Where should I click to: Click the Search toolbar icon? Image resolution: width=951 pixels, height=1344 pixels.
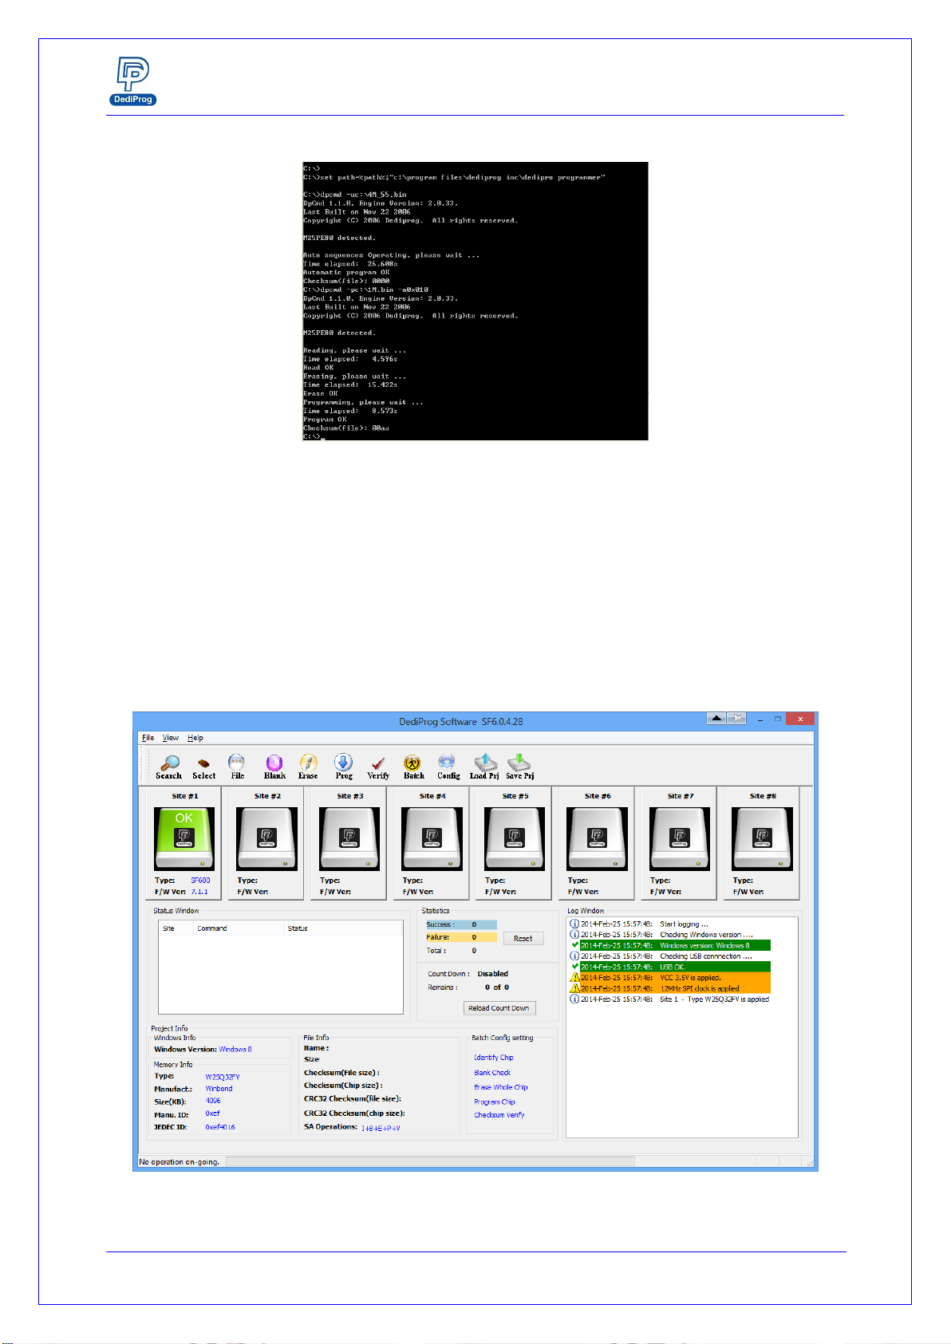[169, 767]
